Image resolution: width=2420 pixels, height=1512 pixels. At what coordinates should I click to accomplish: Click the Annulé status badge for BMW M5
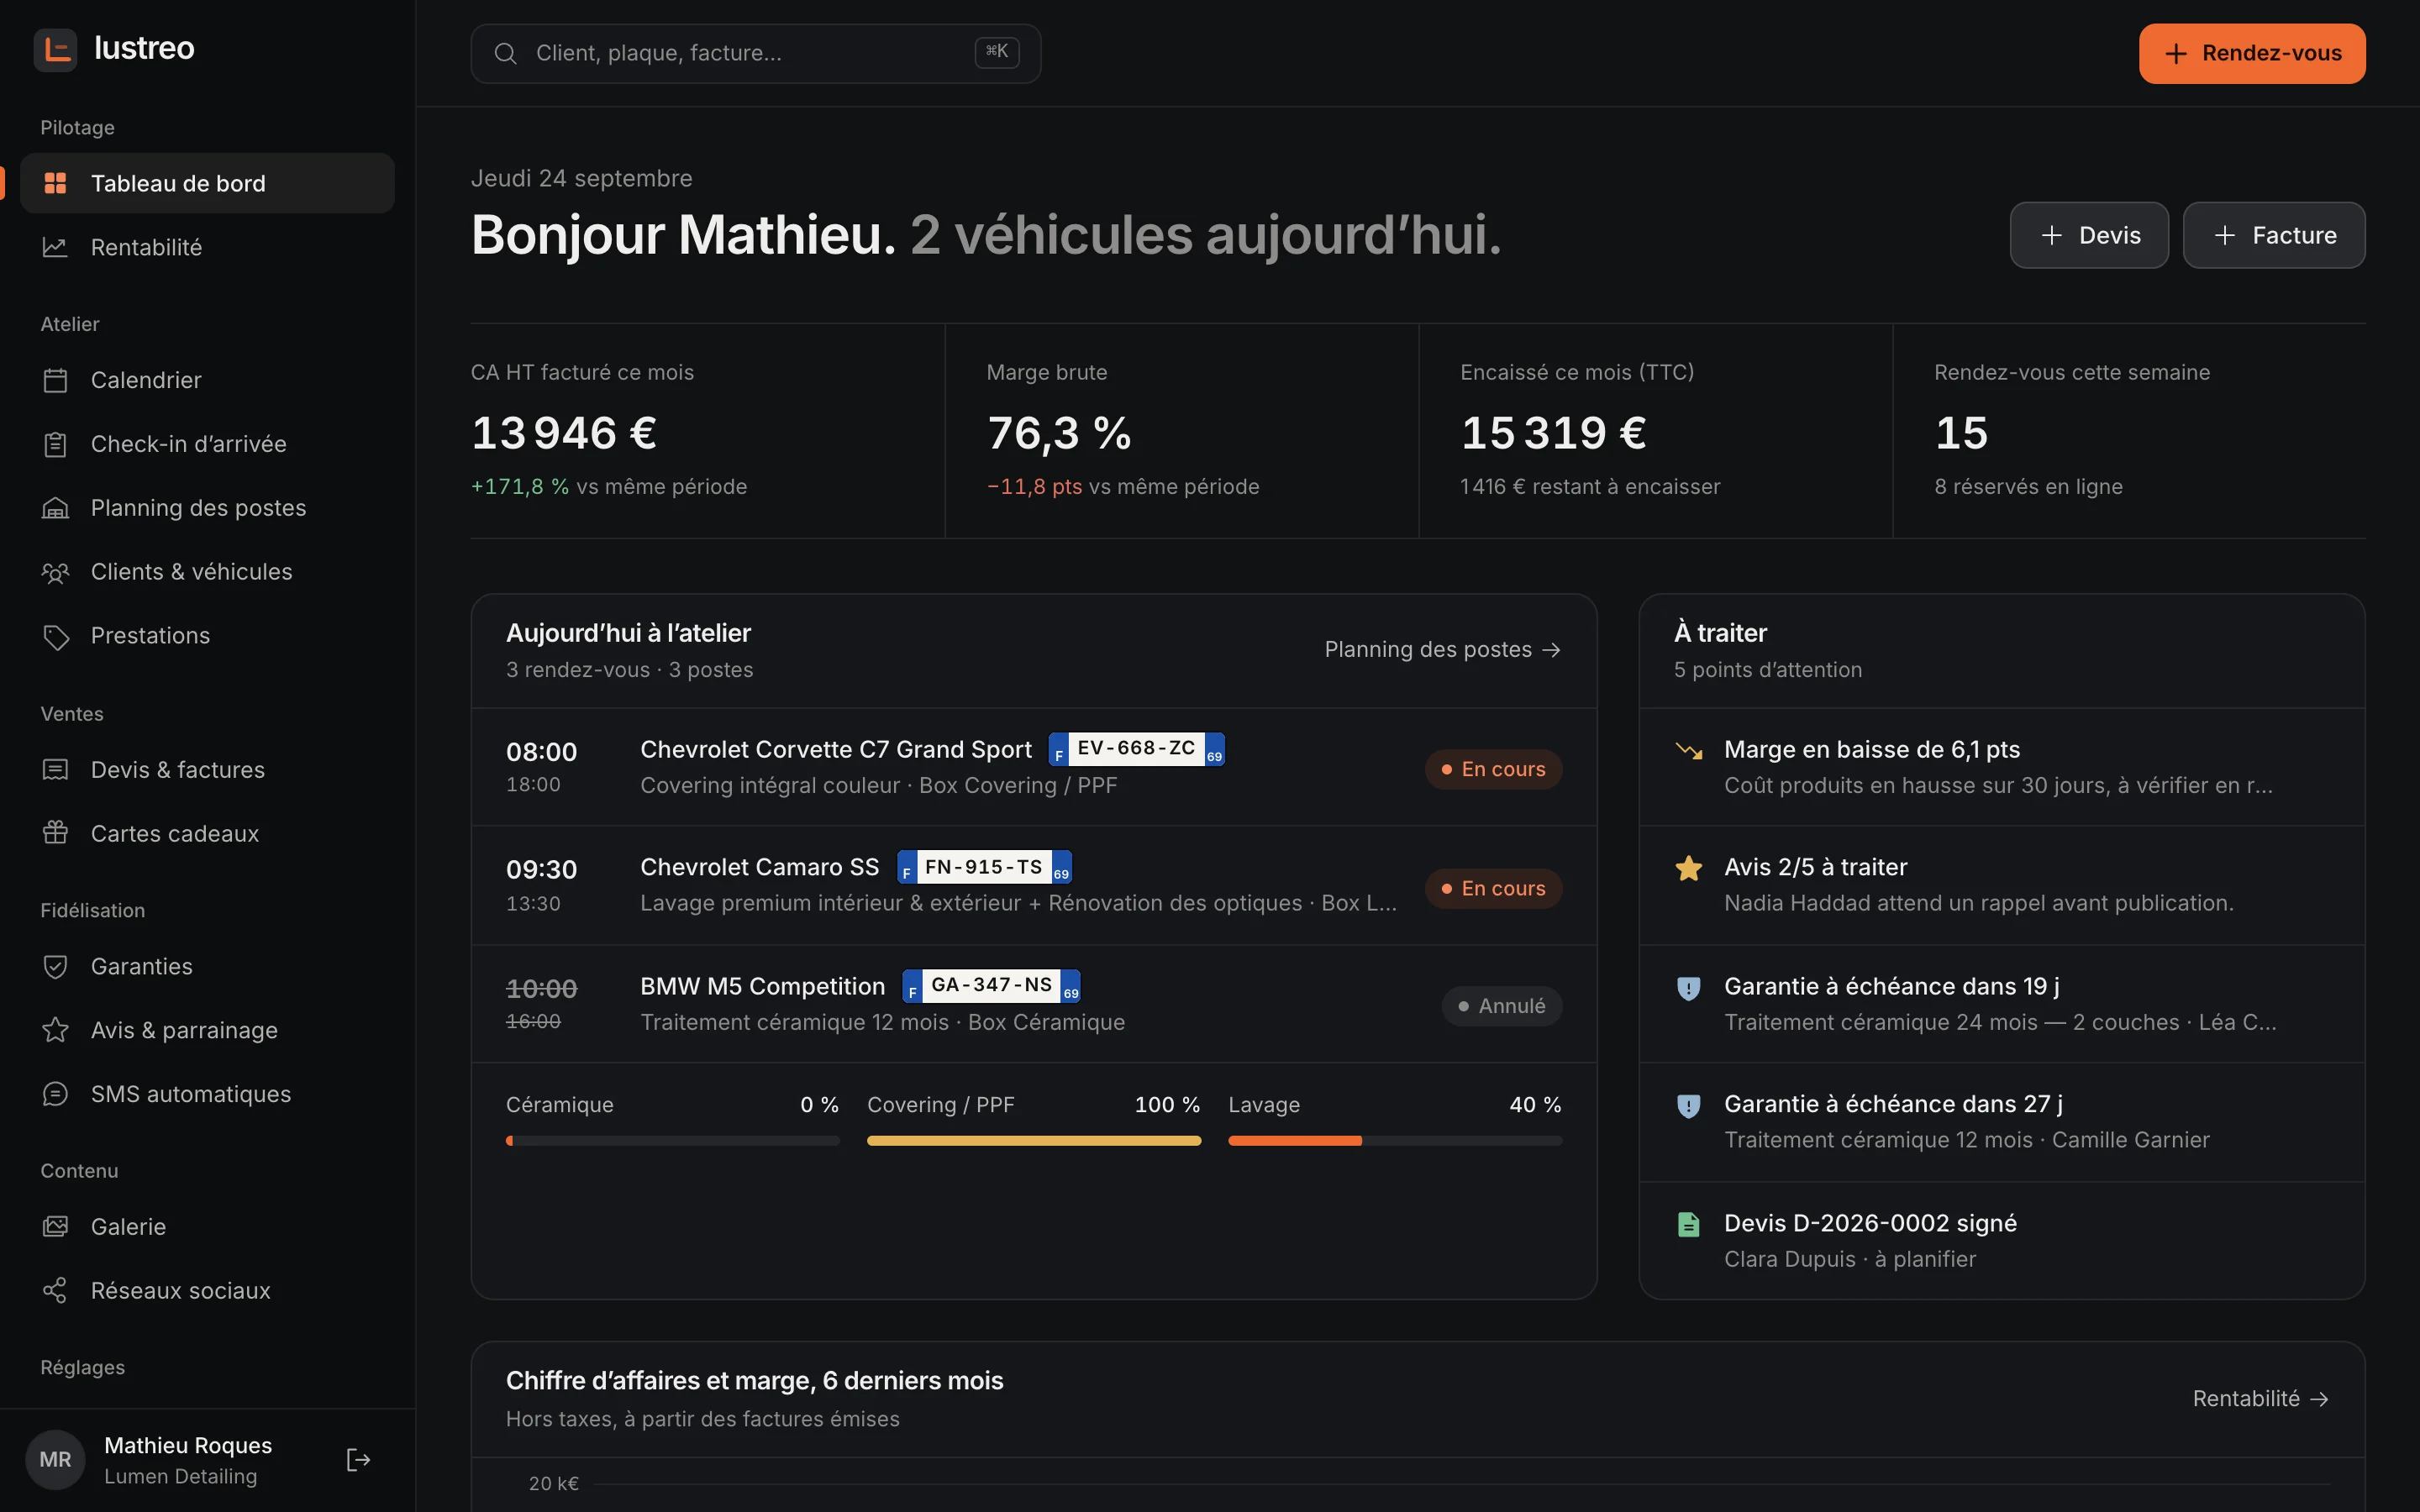coord(1501,1006)
